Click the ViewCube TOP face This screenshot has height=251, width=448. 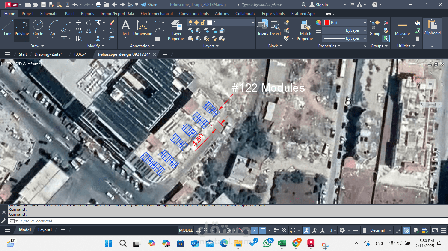coord(431,84)
